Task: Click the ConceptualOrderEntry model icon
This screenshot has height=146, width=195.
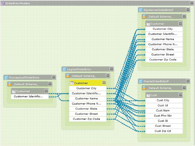Action: [6, 78]
